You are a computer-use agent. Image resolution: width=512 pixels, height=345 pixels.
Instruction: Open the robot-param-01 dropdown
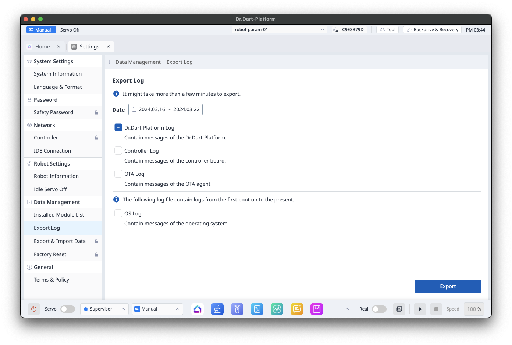coord(280,30)
